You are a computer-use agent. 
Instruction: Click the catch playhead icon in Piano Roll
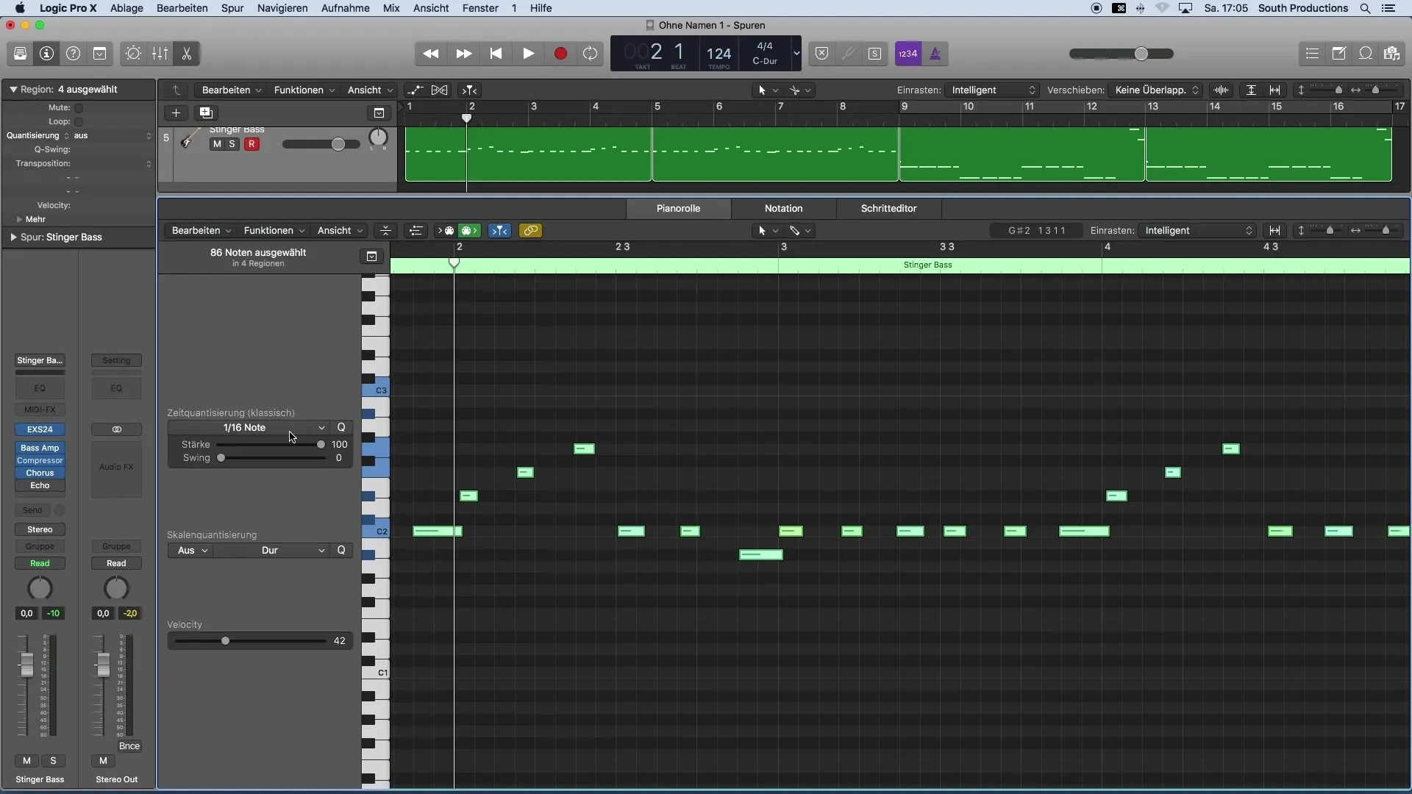click(502, 230)
